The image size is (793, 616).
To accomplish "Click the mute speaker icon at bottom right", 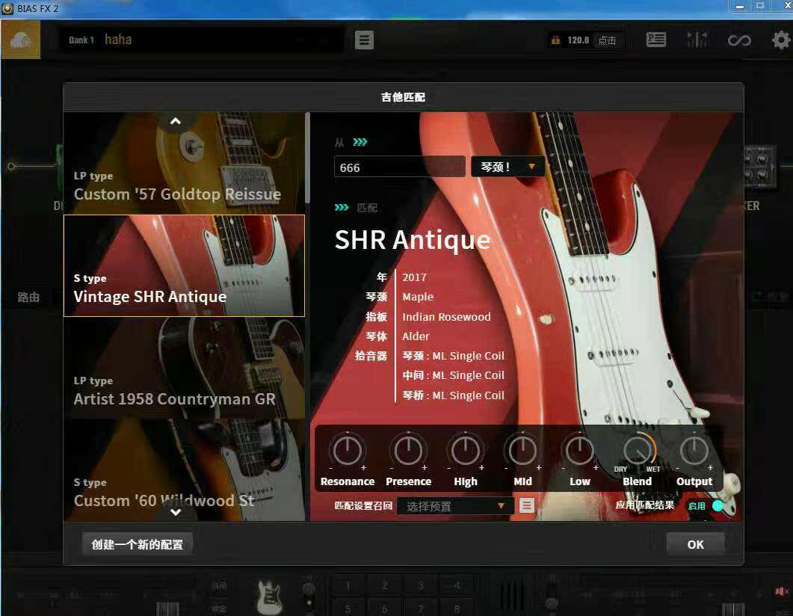I will pos(782,591).
